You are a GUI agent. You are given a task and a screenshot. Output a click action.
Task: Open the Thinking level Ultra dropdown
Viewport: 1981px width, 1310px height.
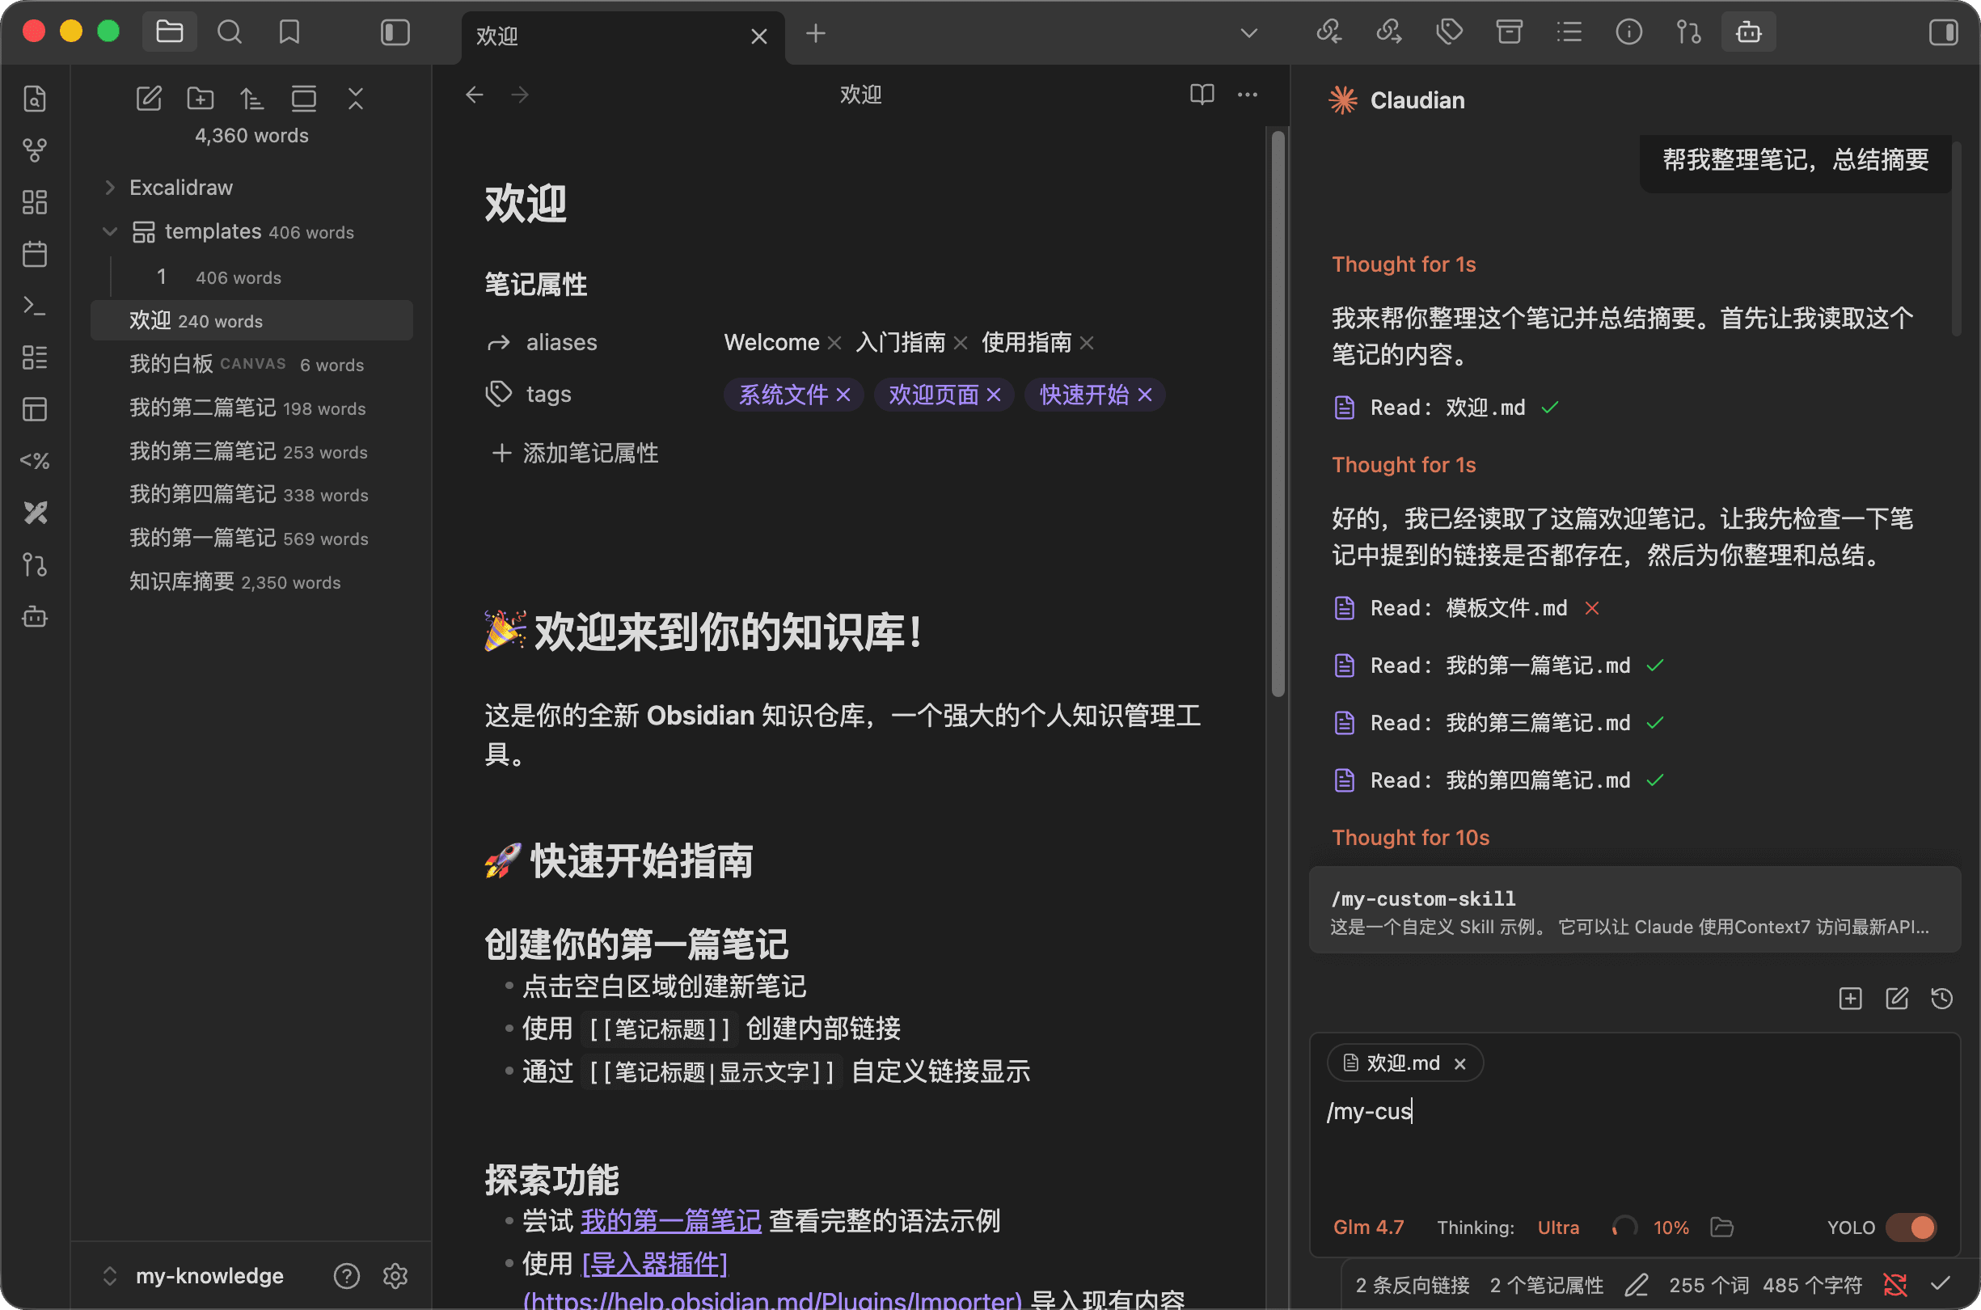(1558, 1227)
